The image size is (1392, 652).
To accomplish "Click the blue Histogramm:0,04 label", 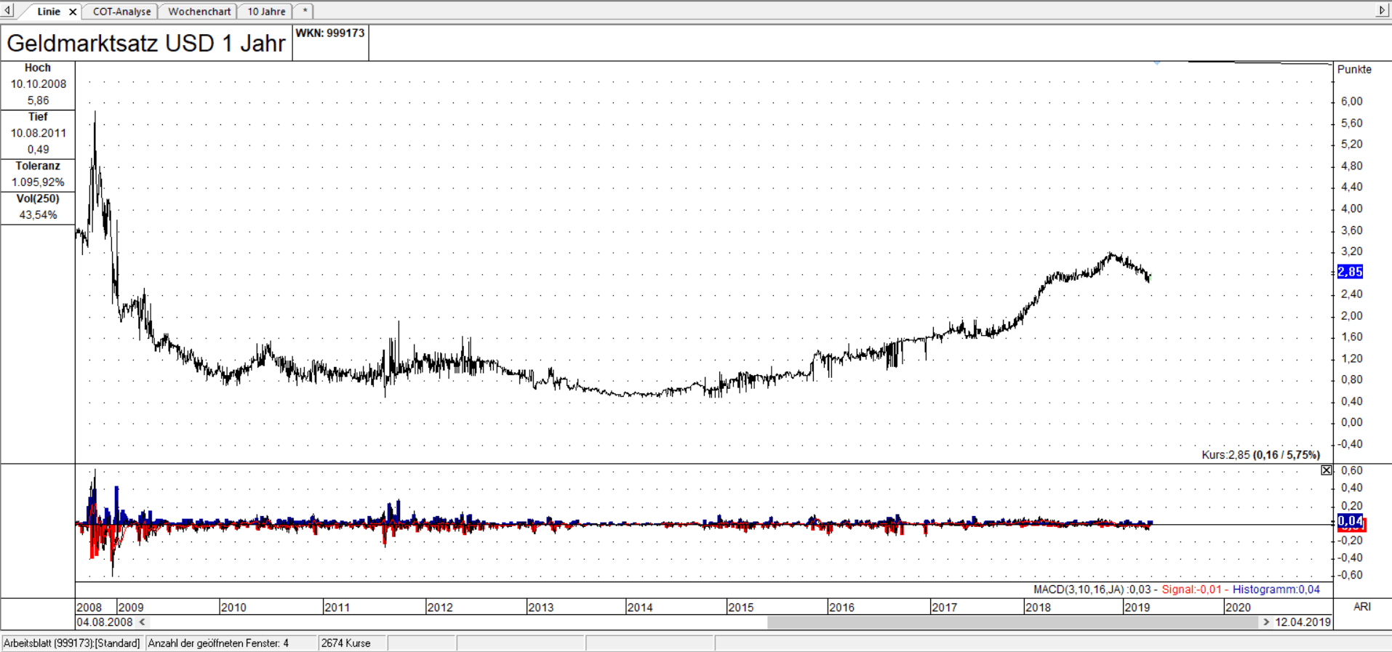I will pos(1276,589).
